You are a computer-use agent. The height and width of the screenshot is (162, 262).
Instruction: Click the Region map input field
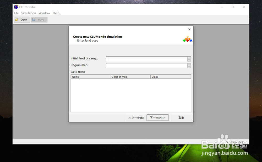coord(146,66)
